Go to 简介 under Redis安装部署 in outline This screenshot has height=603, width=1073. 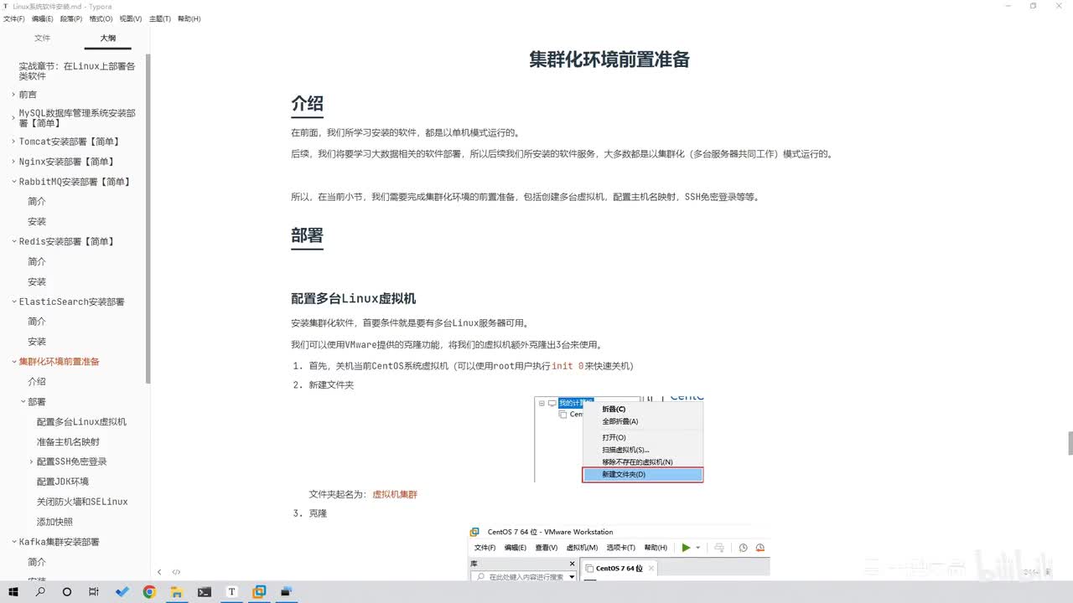click(37, 262)
